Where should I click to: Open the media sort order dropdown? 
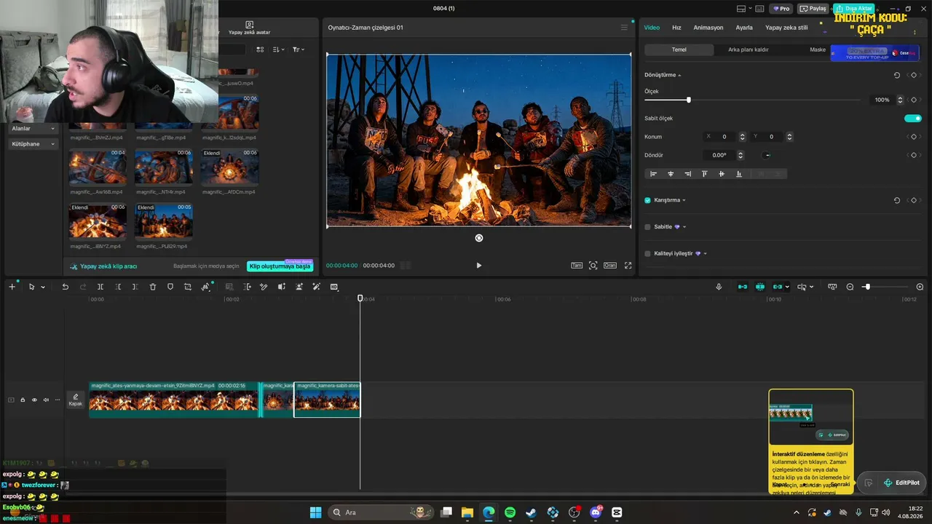(x=279, y=49)
